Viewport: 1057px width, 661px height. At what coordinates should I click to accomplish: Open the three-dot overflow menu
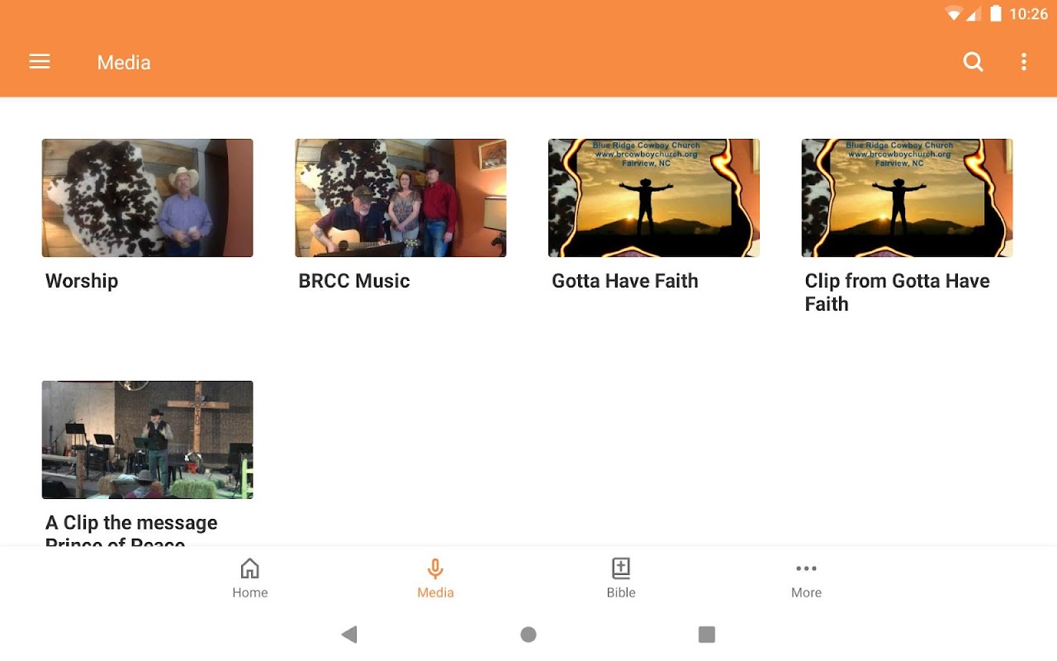pos(1024,62)
